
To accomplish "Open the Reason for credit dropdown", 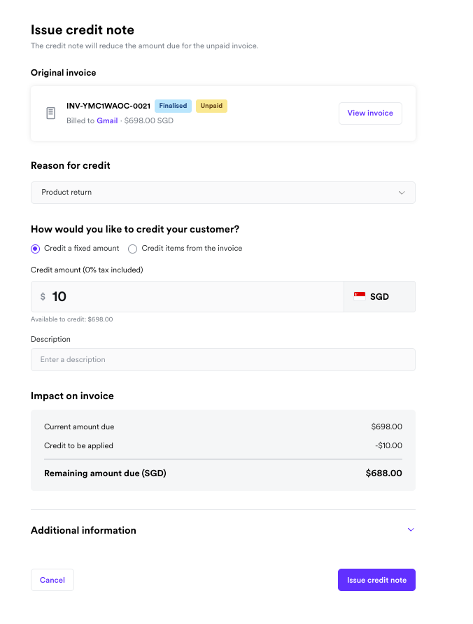I will (x=223, y=192).
